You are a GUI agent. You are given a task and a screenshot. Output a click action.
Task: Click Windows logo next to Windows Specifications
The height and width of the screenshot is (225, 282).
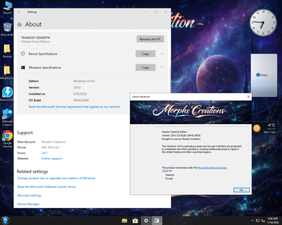pyautogui.click(x=23, y=68)
